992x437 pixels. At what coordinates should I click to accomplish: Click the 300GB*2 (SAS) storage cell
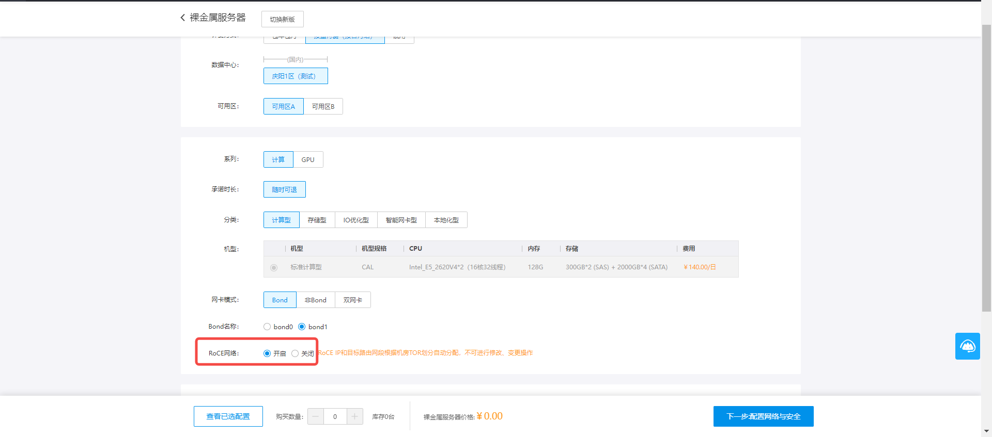pyautogui.click(x=616, y=267)
